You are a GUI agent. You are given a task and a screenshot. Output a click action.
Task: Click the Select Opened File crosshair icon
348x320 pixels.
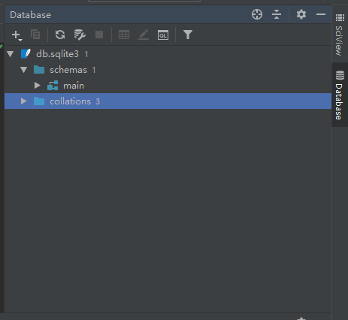[x=257, y=14]
